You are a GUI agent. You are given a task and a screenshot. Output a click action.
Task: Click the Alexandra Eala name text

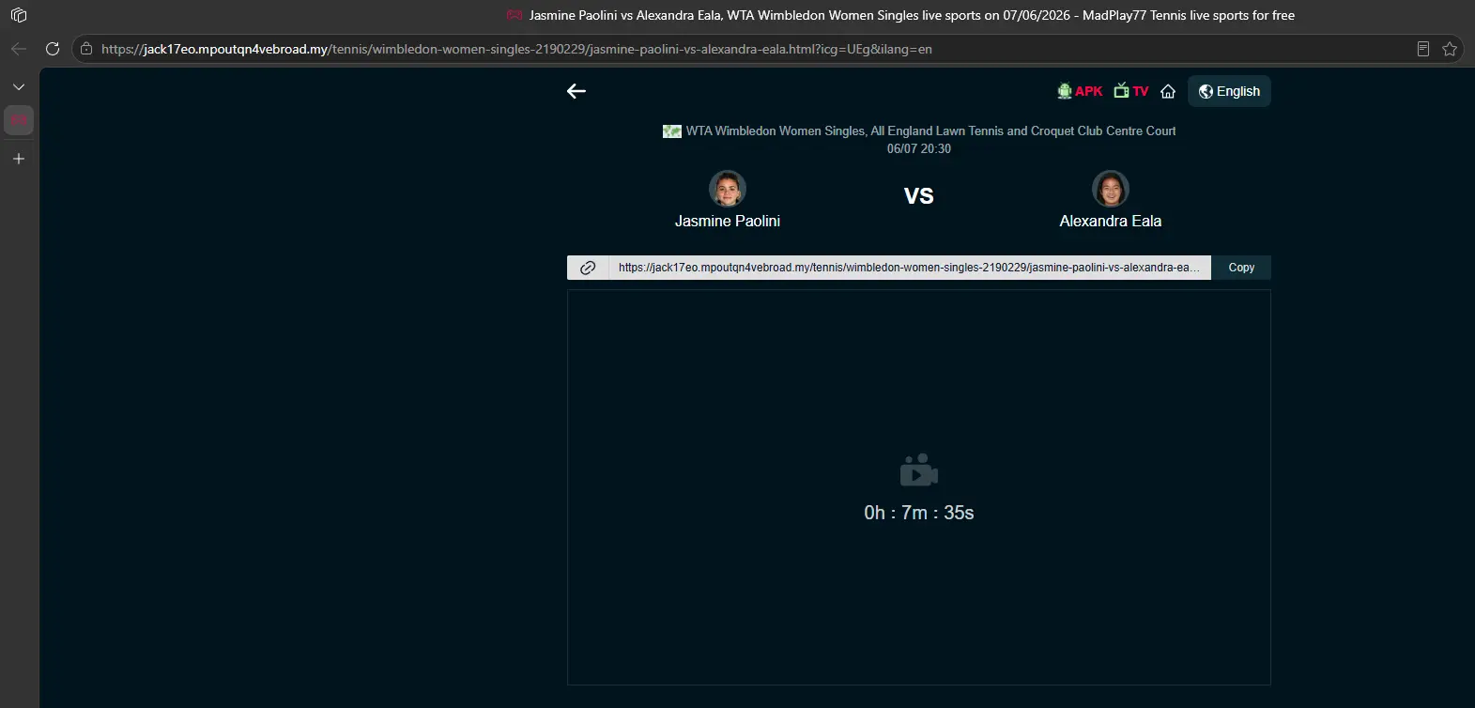point(1111,222)
